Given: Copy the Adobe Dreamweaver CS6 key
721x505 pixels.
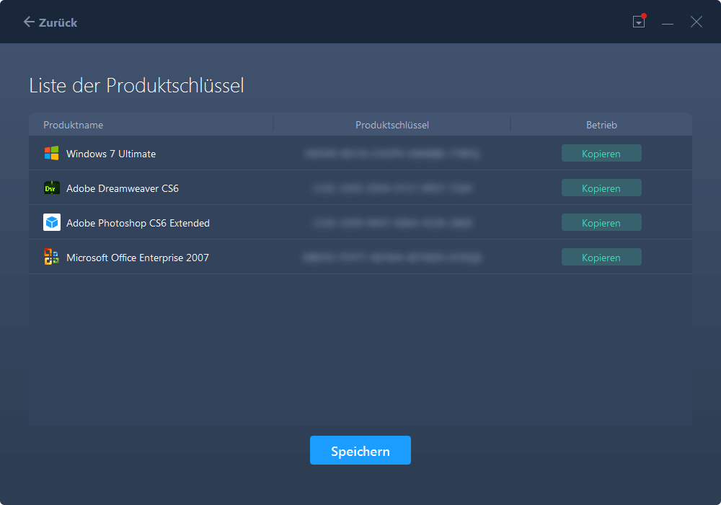Looking at the screenshot, I should [601, 188].
